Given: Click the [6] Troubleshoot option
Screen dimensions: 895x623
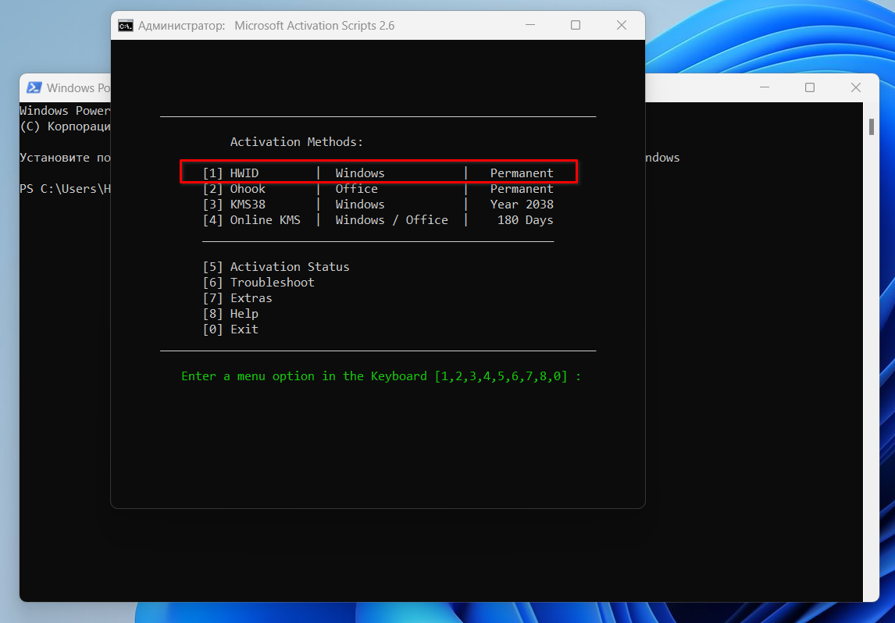Looking at the screenshot, I should [x=259, y=283].
